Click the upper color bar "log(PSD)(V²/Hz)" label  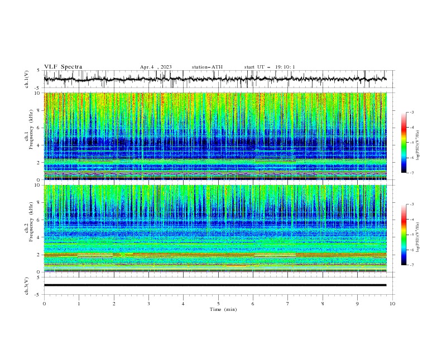pos(418,145)
